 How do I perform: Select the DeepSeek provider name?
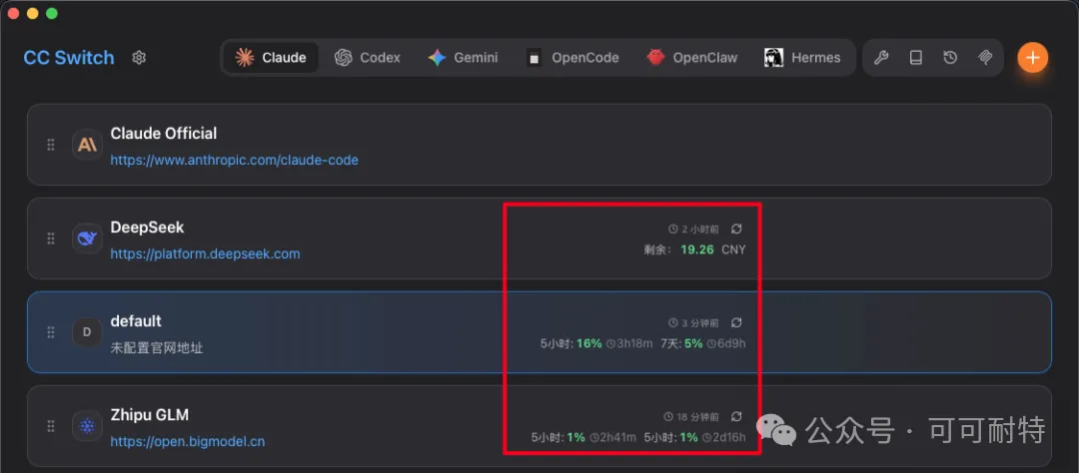pyautogui.click(x=147, y=228)
